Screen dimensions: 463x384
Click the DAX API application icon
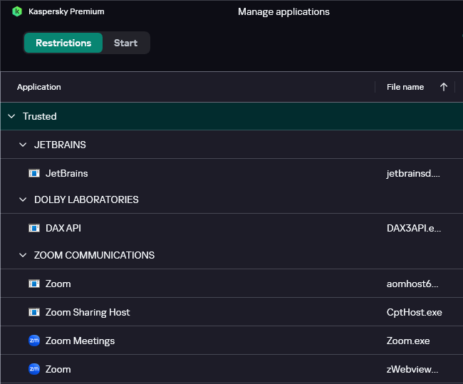coord(34,228)
